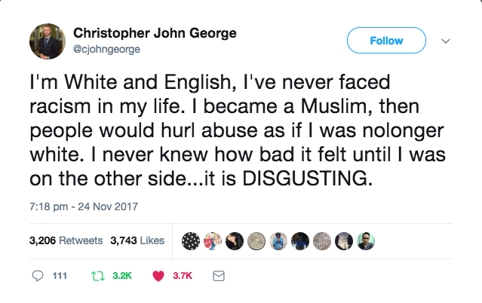Expand the tweet options chevron
Image resolution: width=482 pixels, height=303 pixels.
click(x=444, y=41)
